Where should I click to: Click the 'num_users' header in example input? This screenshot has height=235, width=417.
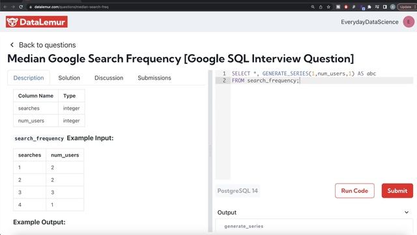(65, 155)
